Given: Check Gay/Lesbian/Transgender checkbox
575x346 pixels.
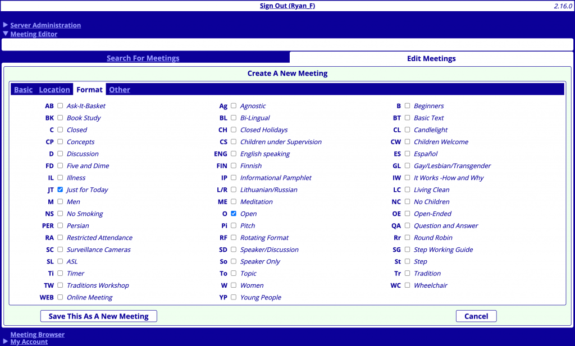Looking at the screenshot, I should click(408, 165).
